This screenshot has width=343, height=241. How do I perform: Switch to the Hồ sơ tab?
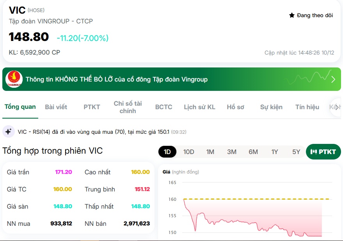point(235,107)
